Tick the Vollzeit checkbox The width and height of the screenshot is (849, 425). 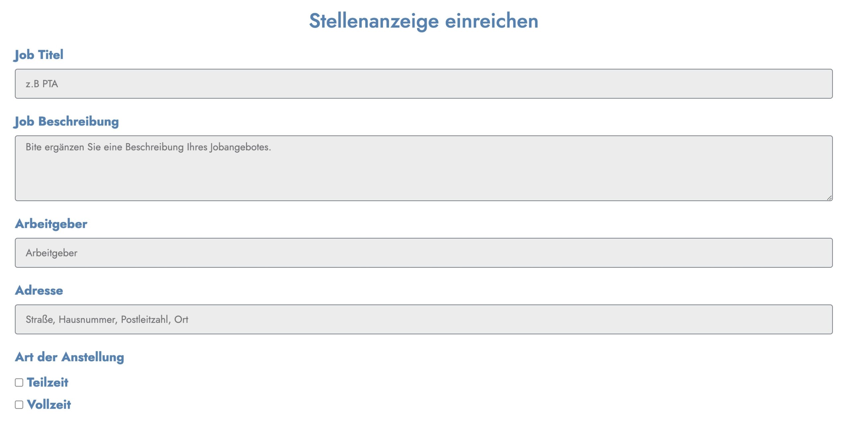(x=19, y=405)
